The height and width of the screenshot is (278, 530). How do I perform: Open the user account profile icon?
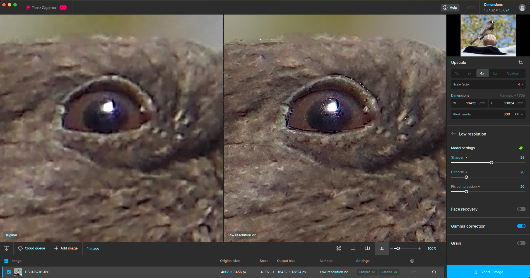tap(522, 8)
